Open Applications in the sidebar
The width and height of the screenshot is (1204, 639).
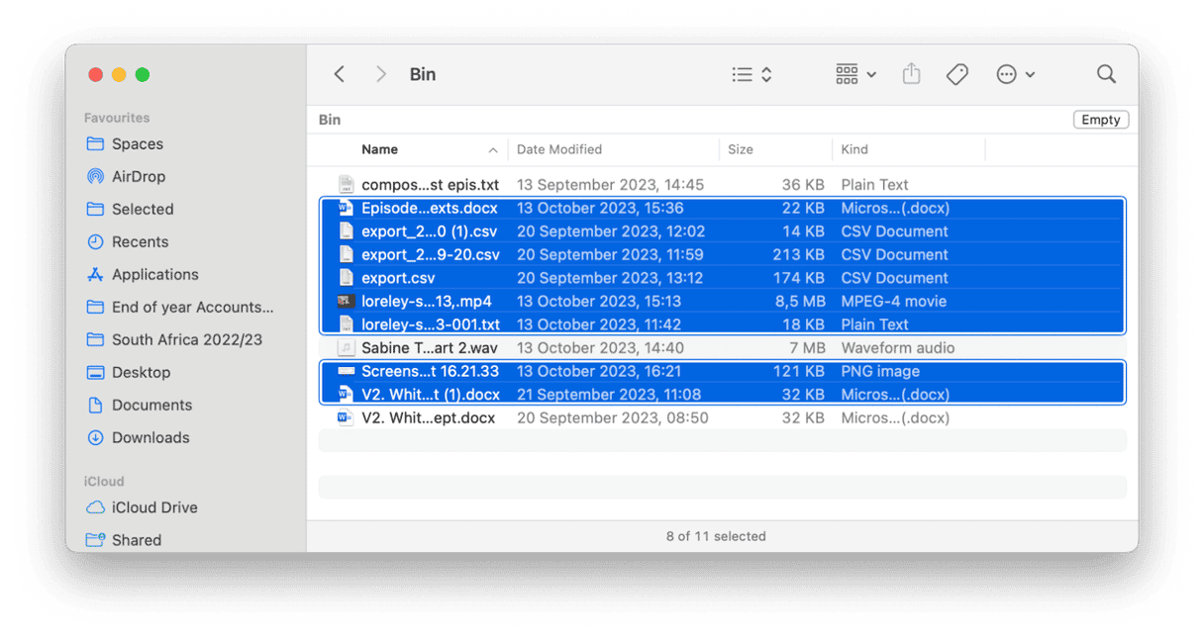[154, 274]
